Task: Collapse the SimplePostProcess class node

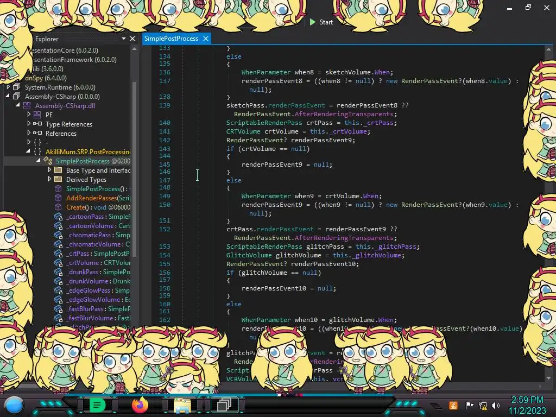Action: click(x=39, y=160)
